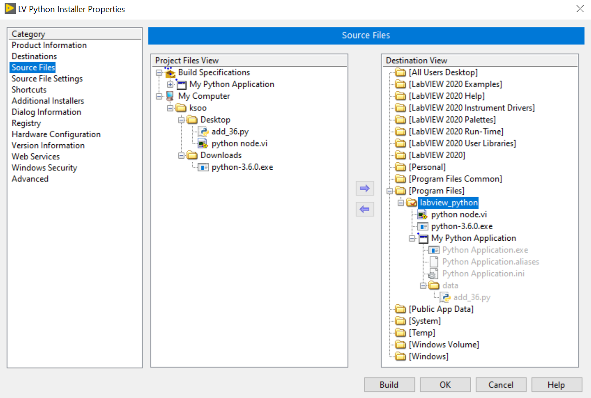This screenshot has height=398, width=591.
Task: Open Help for this dialog
Action: [x=557, y=385]
